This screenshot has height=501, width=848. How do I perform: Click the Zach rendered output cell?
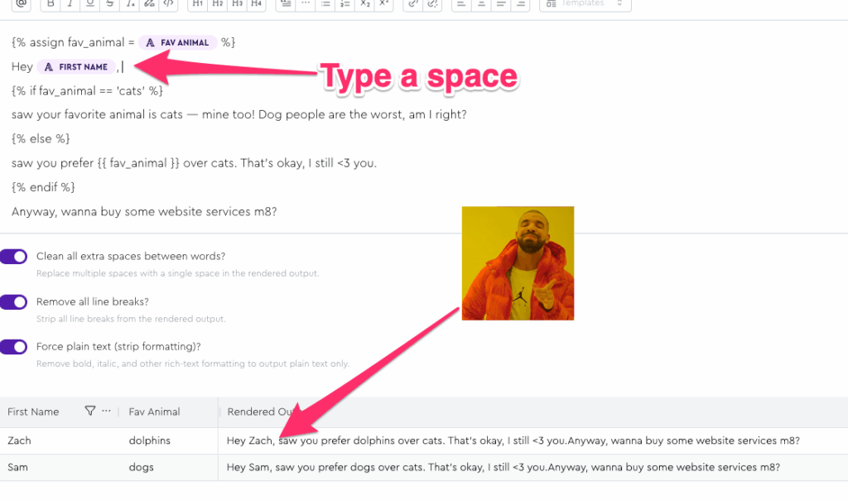pyautogui.click(x=513, y=441)
